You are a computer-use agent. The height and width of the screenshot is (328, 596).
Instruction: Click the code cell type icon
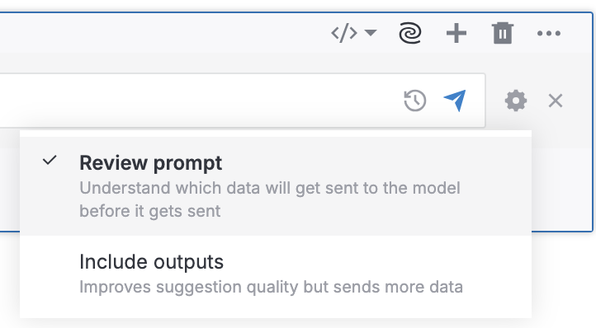(344, 34)
